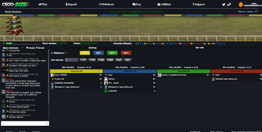Open the Support page

point(198,5)
